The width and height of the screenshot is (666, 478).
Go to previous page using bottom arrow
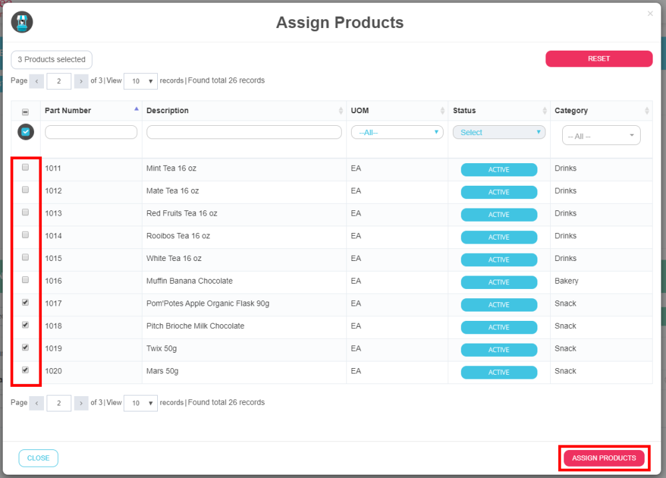pyautogui.click(x=37, y=403)
